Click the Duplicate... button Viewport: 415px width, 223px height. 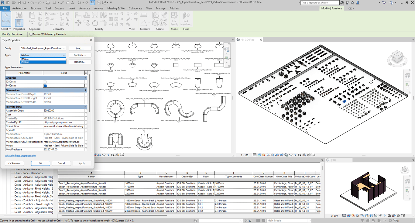coord(80,55)
